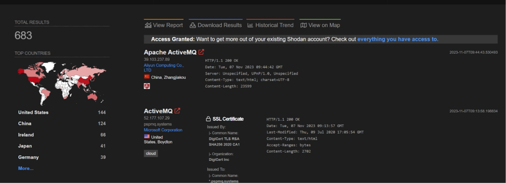Select View on Map
Image resolution: width=506 pixels, height=183 pixels.
pos(320,25)
